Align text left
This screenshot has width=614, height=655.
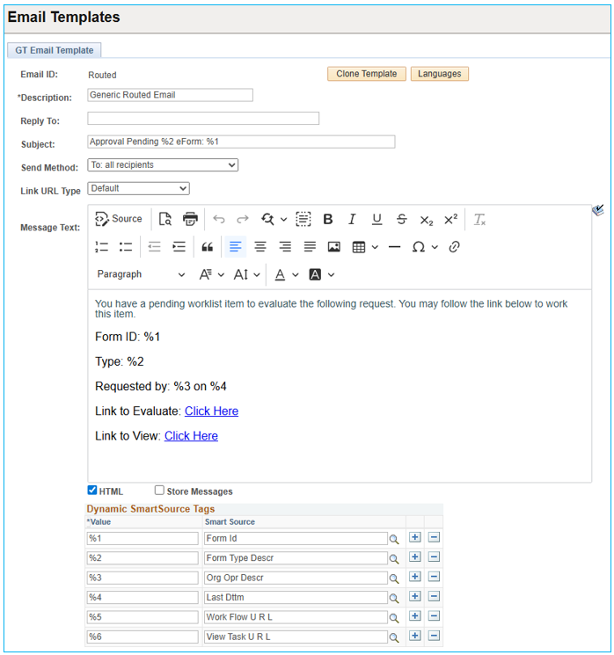[236, 247]
